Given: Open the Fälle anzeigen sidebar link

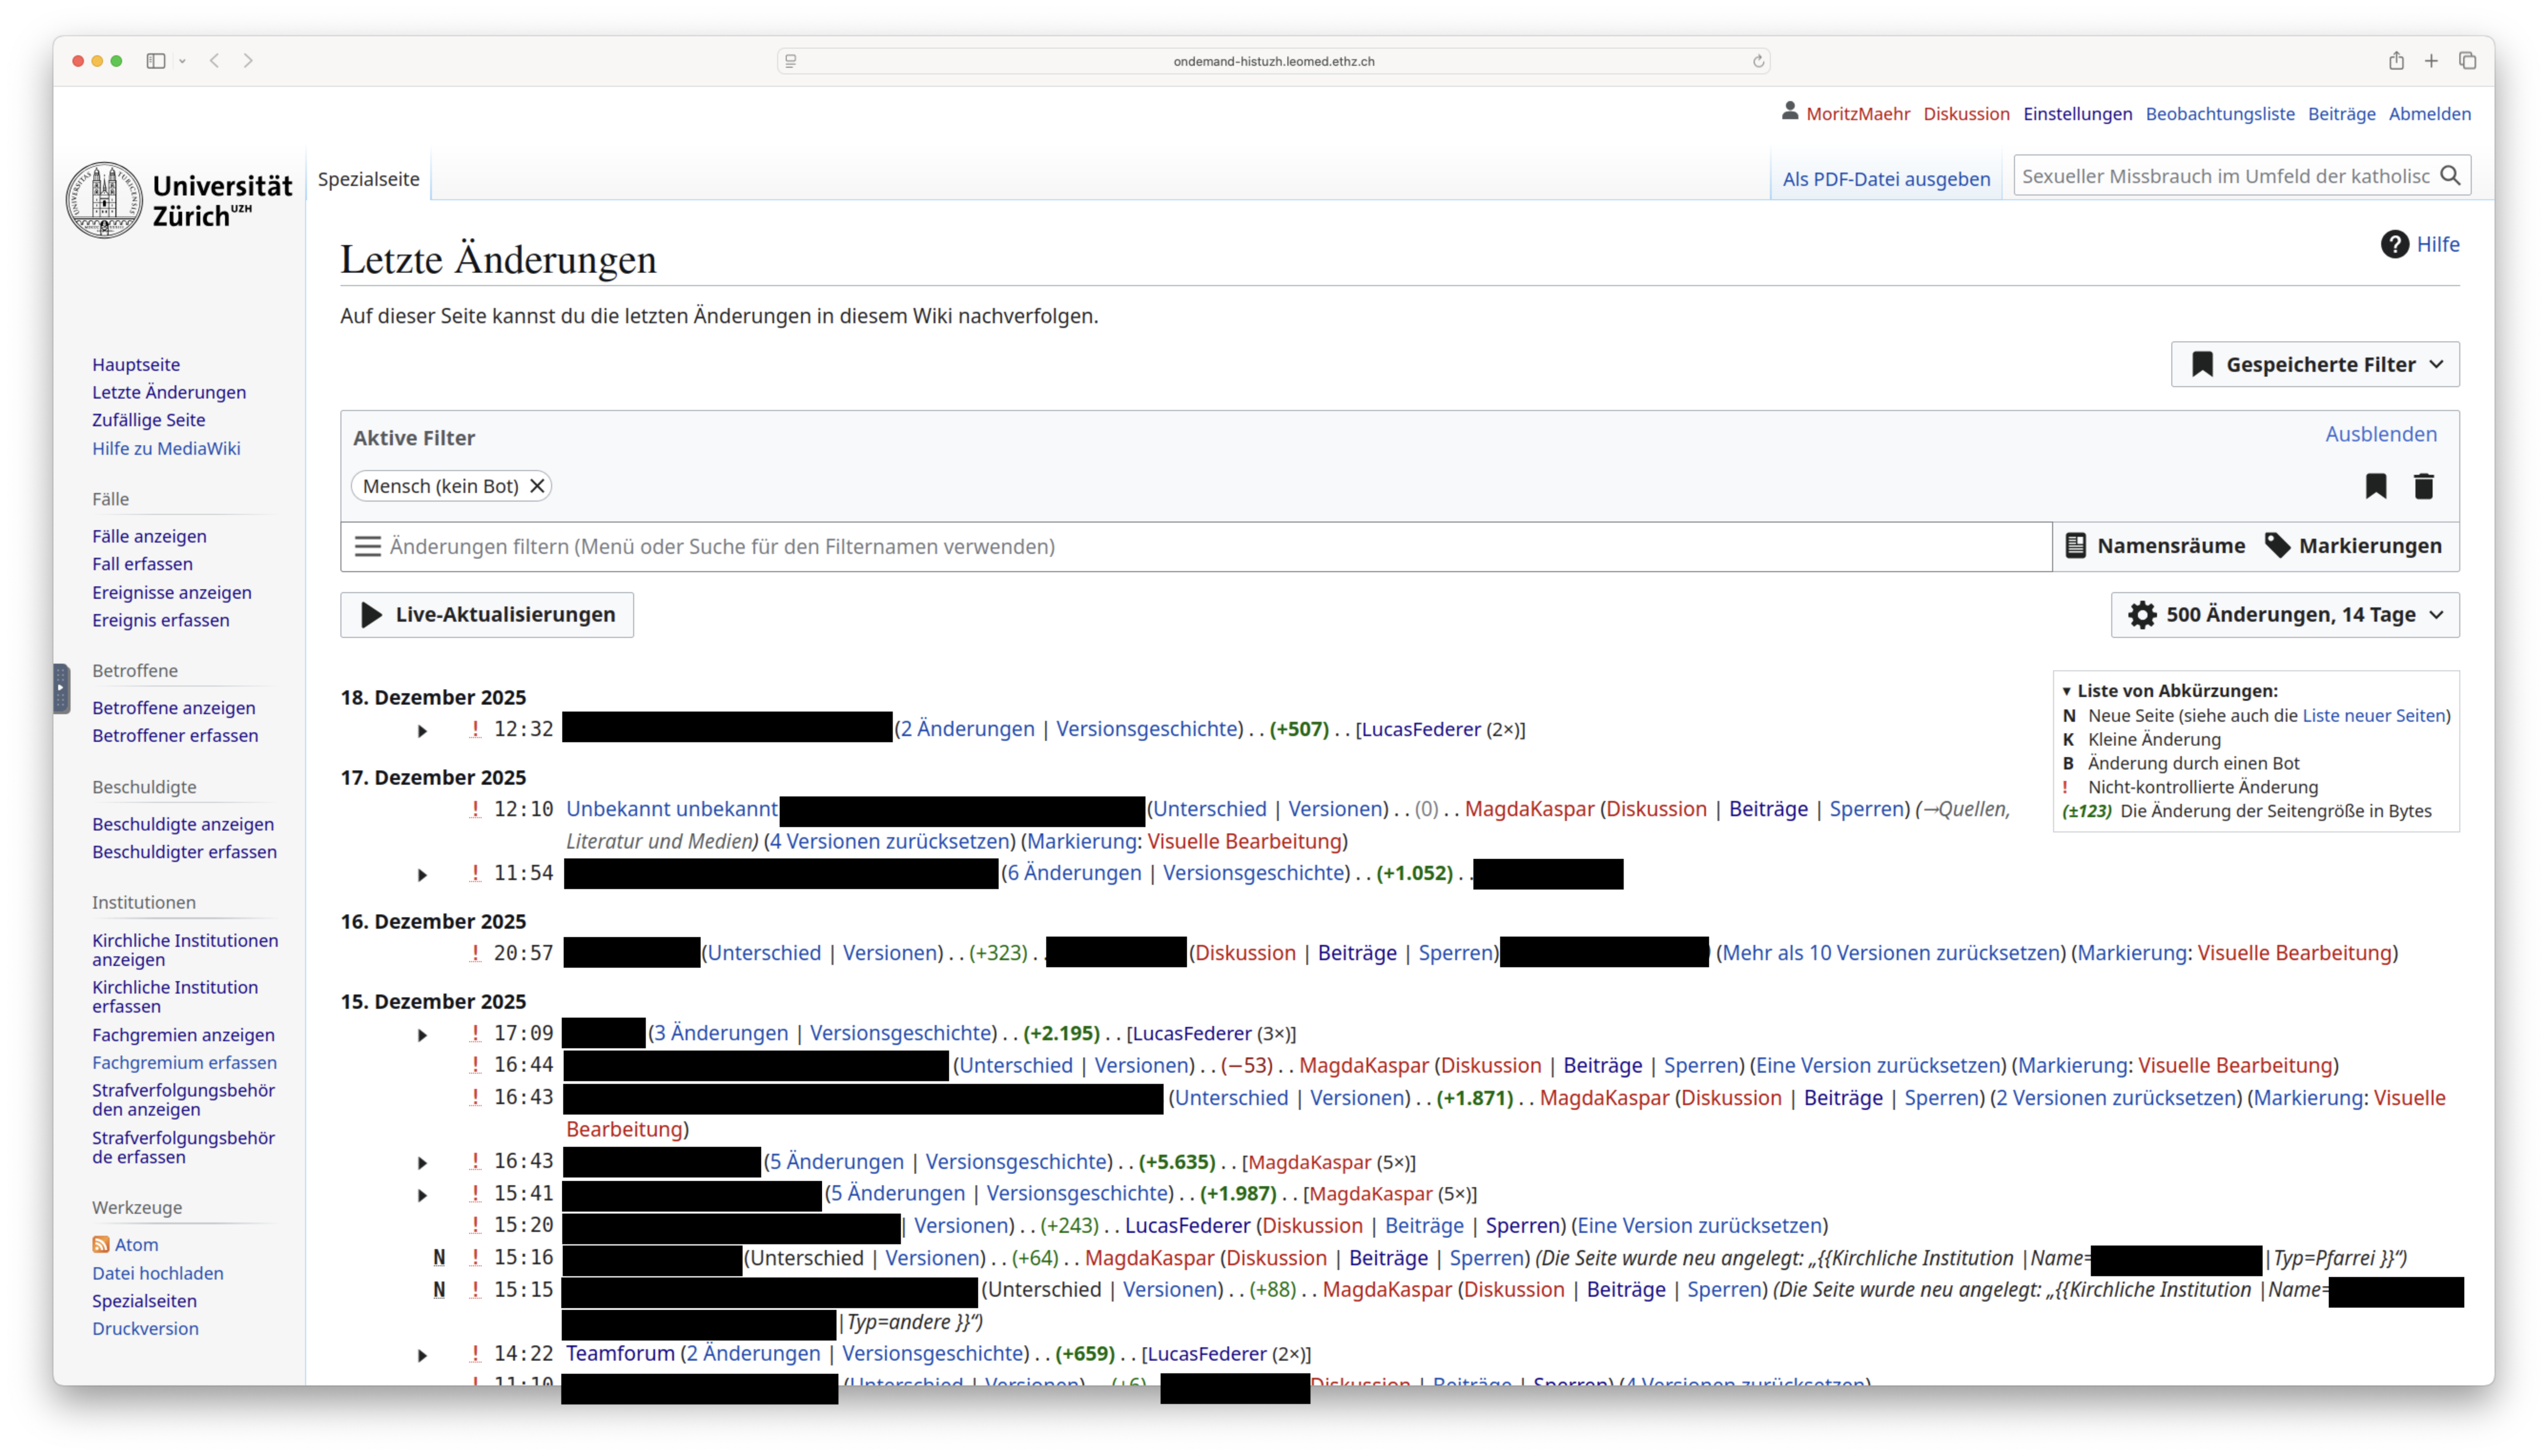Looking at the screenshot, I should pos(149,536).
